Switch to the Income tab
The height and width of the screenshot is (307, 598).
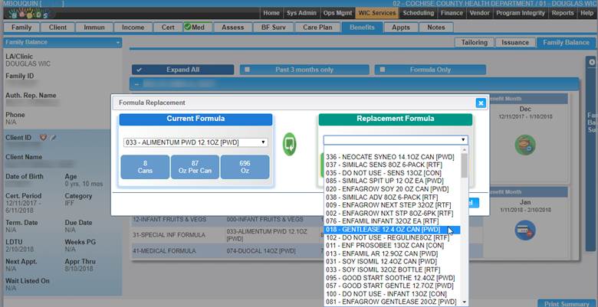pos(133,28)
